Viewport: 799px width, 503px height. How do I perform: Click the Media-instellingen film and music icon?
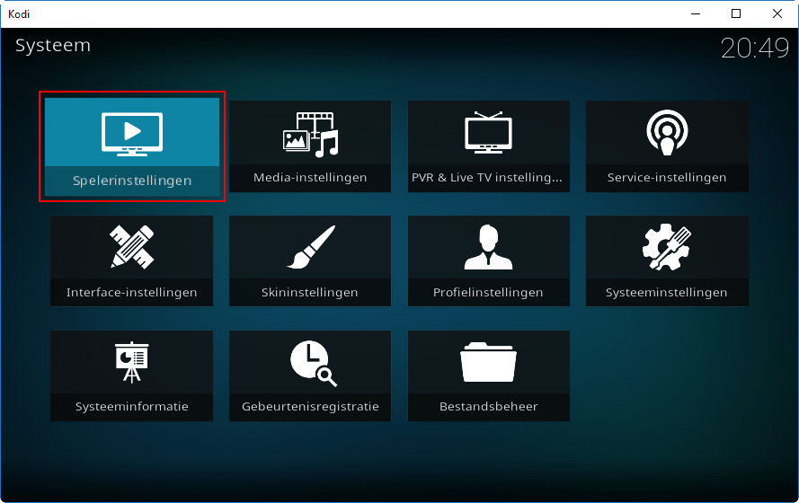click(310, 135)
